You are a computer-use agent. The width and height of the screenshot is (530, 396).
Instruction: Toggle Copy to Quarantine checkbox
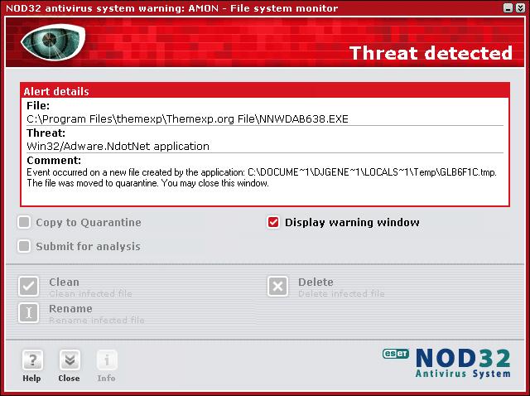click(24, 223)
